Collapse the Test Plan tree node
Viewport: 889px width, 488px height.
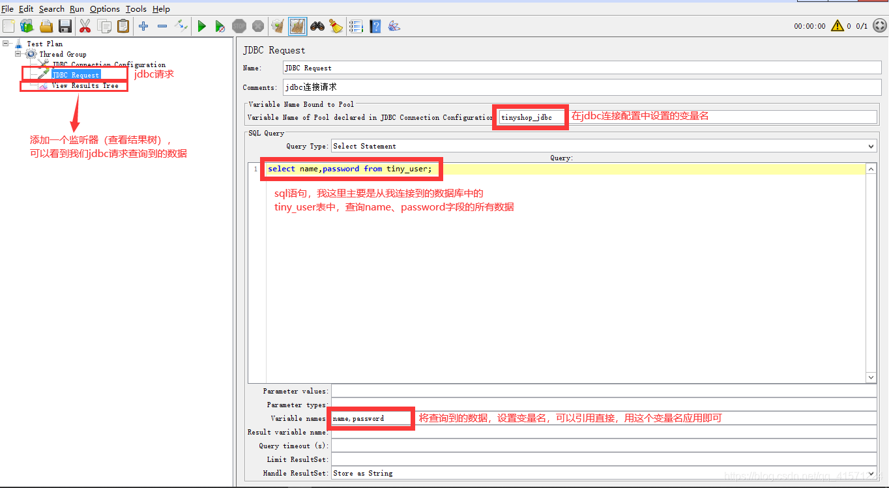tap(6, 44)
